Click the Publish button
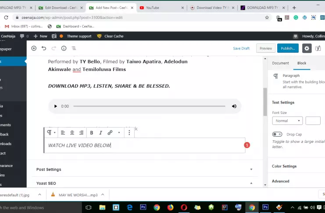 (x=288, y=48)
